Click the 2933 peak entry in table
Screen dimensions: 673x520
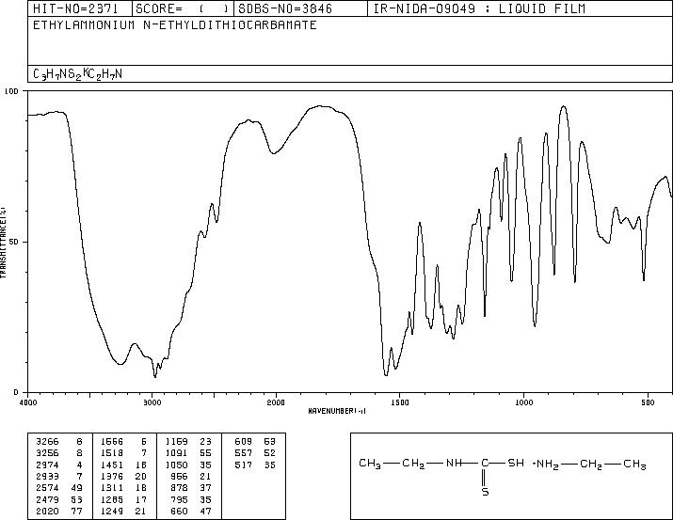pyautogui.click(x=47, y=476)
